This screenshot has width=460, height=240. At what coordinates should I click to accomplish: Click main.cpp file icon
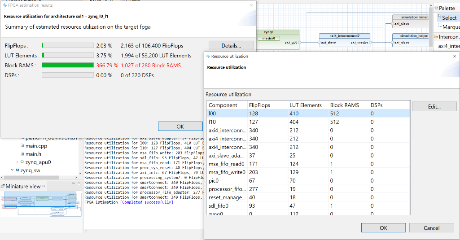click(22, 145)
